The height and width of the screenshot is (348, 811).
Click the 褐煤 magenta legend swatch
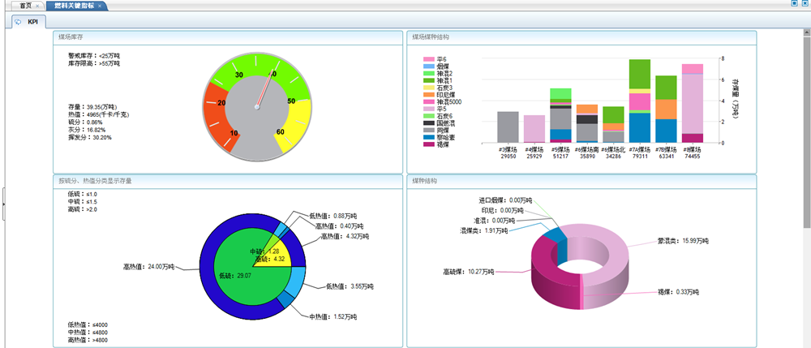click(x=429, y=144)
